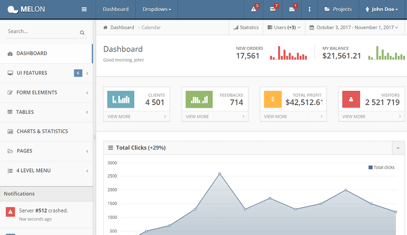Open the John Doe user dropdown
The width and height of the screenshot is (407, 235).
tap(382, 9)
